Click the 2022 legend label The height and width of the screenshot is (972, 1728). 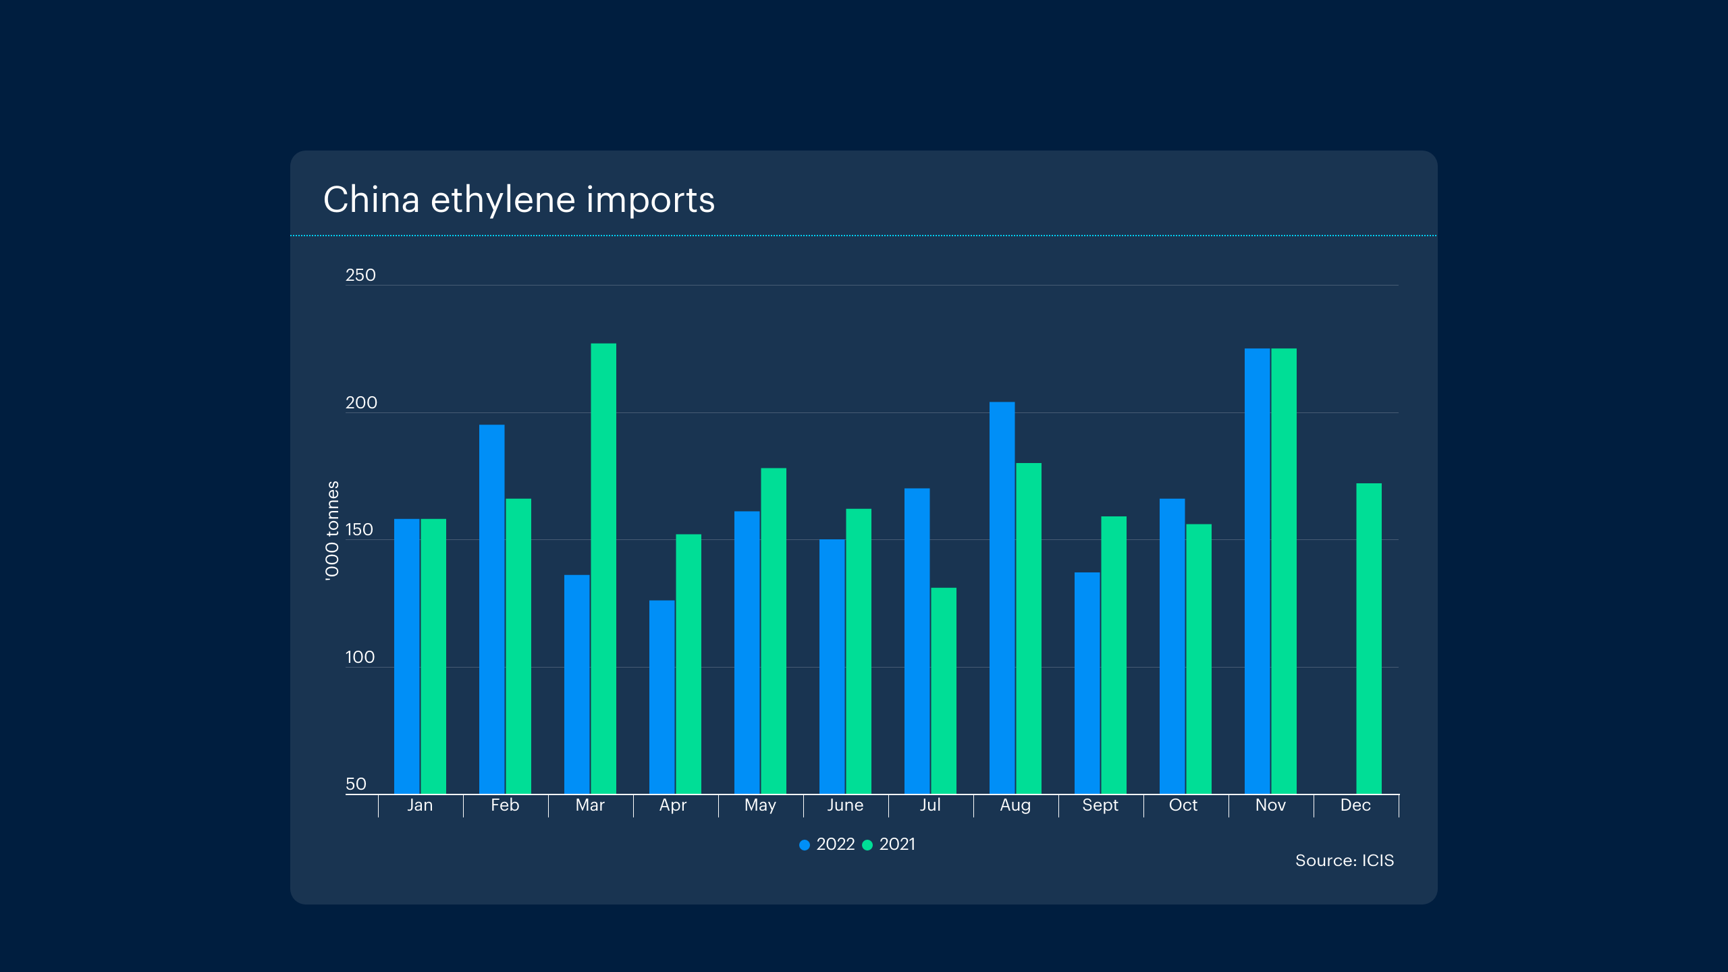835,844
